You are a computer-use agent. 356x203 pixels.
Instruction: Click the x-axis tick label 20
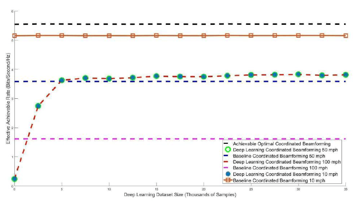204,189
